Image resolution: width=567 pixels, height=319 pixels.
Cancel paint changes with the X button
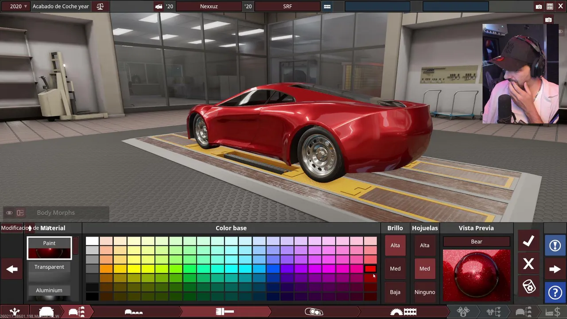[528, 264]
